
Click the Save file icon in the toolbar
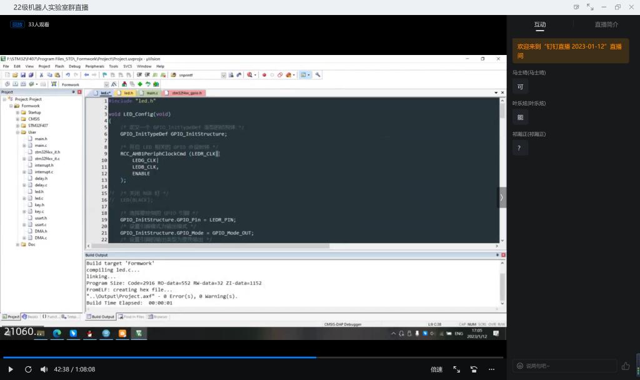point(22,75)
